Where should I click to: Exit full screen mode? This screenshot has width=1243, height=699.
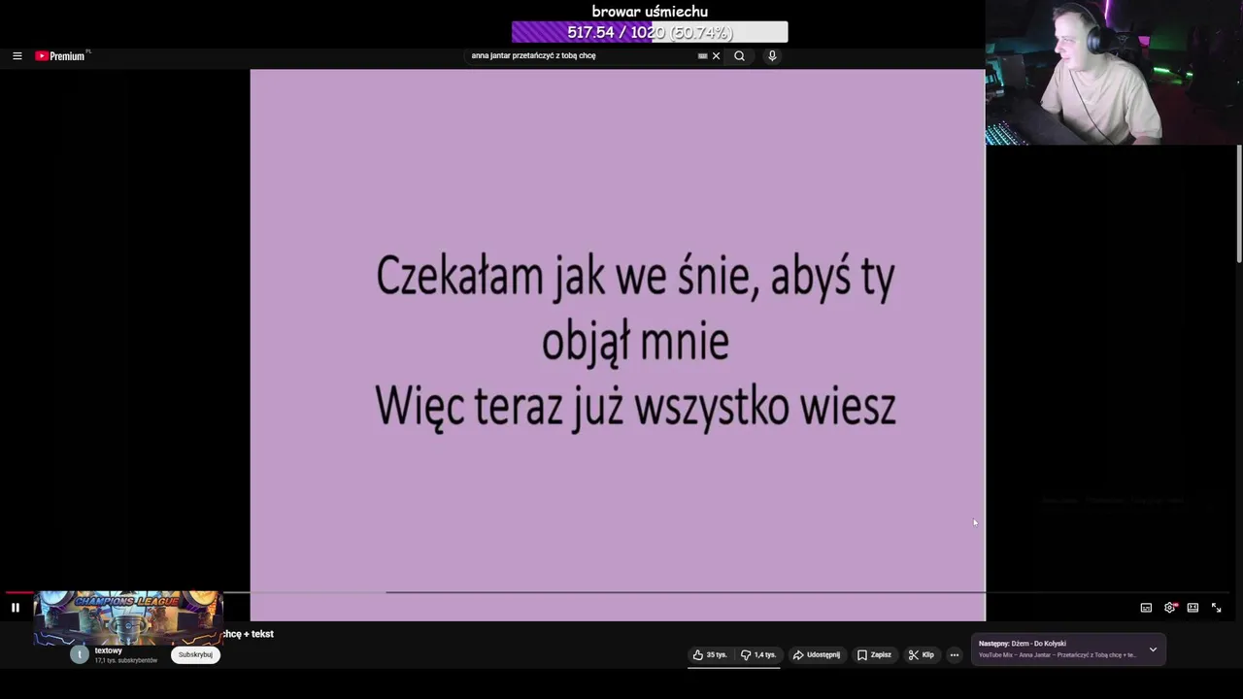coord(1216,608)
